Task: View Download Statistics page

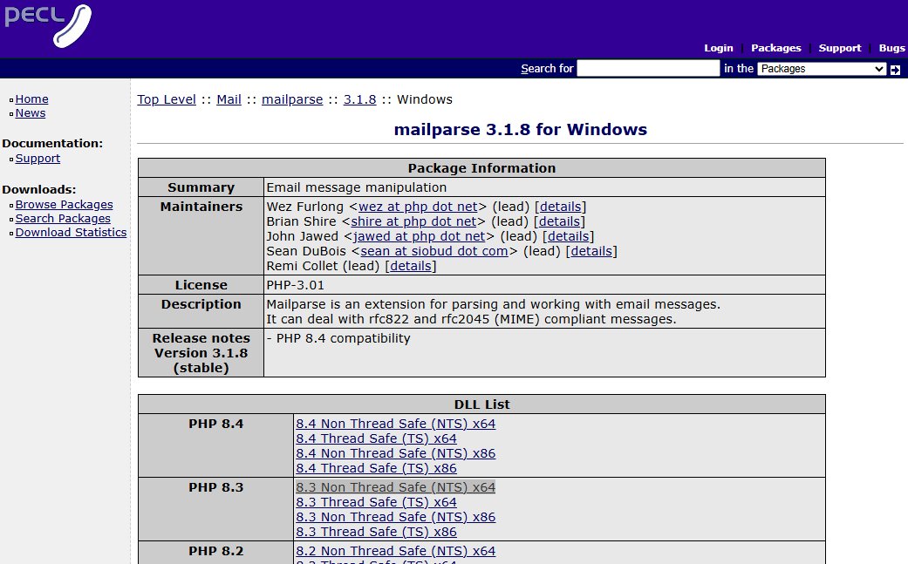Action: click(x=71, y=233)
